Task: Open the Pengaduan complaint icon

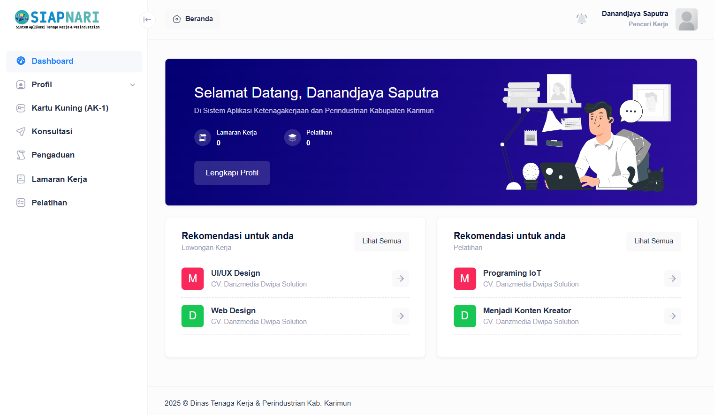Action: [21, 155]
